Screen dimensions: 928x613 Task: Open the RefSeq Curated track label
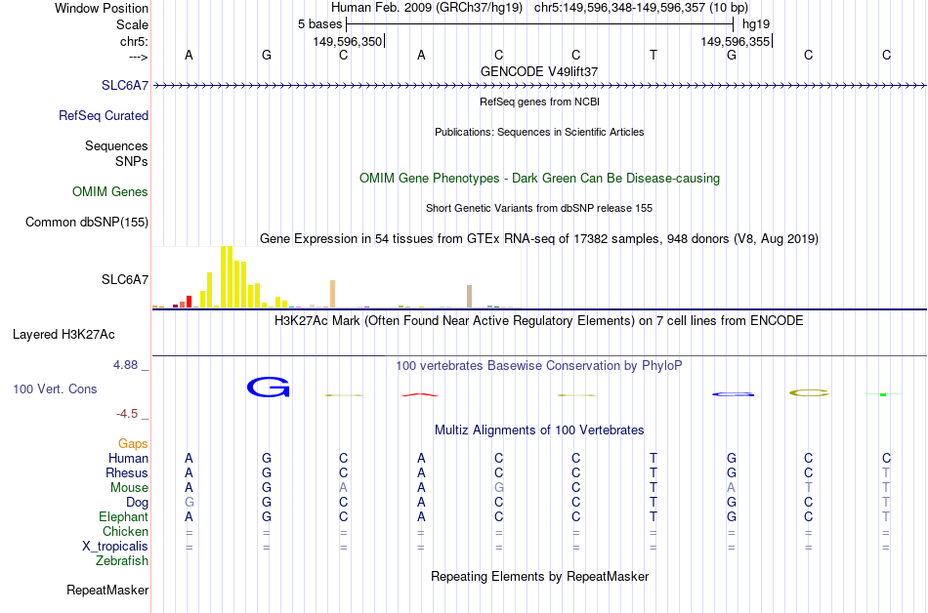click(104, 115)
